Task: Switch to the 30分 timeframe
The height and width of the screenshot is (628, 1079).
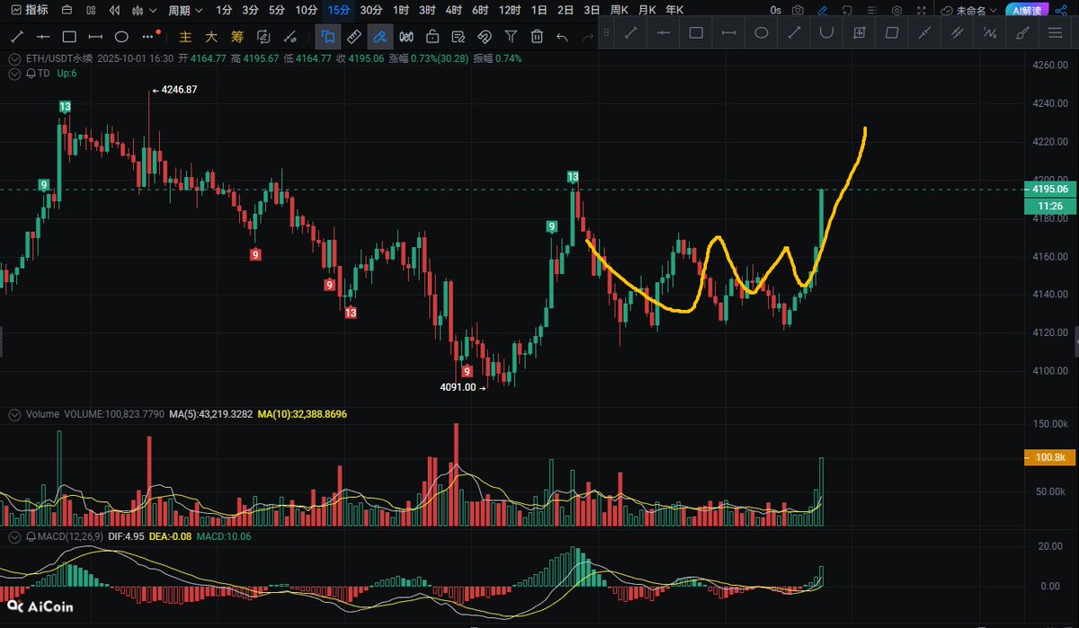Action: point(370,10)
